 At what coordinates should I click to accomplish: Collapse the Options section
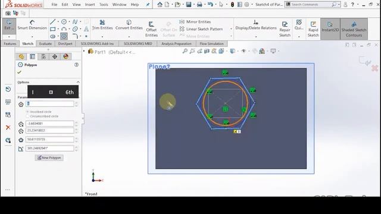click(78, 82)
